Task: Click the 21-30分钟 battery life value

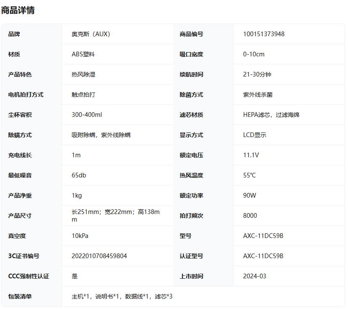Action: click(257, 74)
